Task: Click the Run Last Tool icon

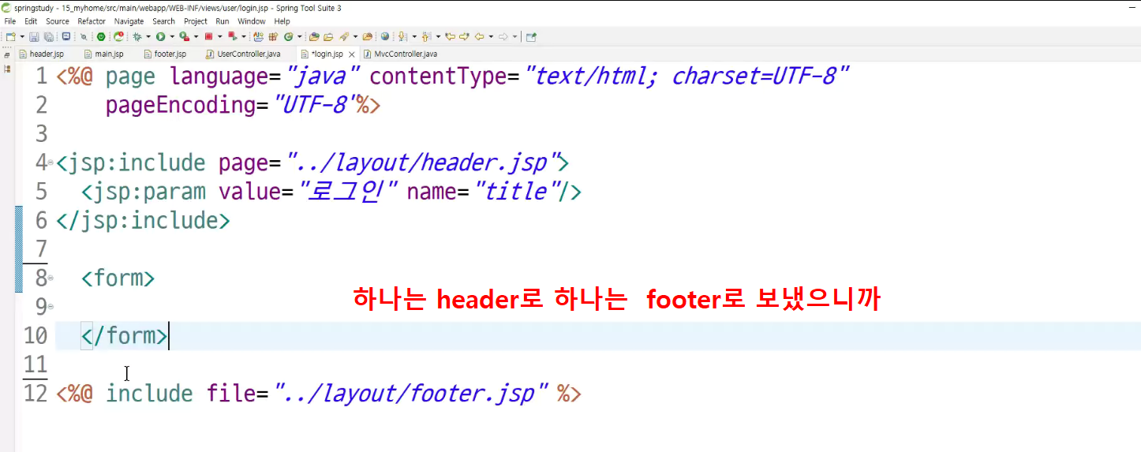Action: 185,36
